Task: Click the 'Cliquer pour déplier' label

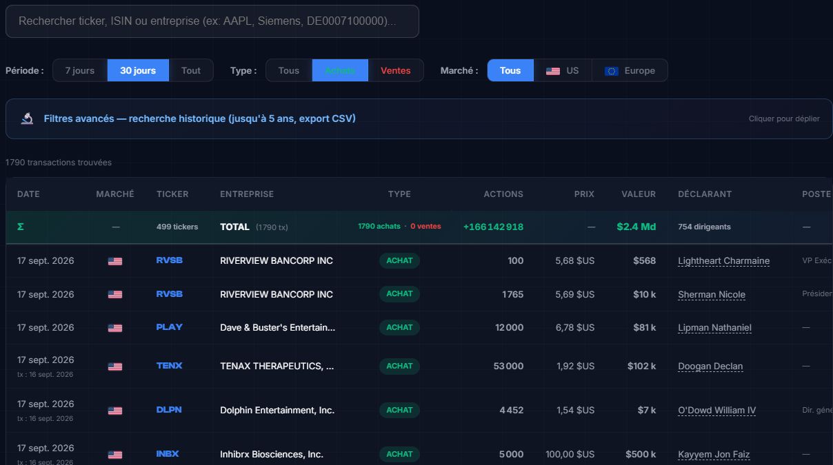Action: [784, 118]
